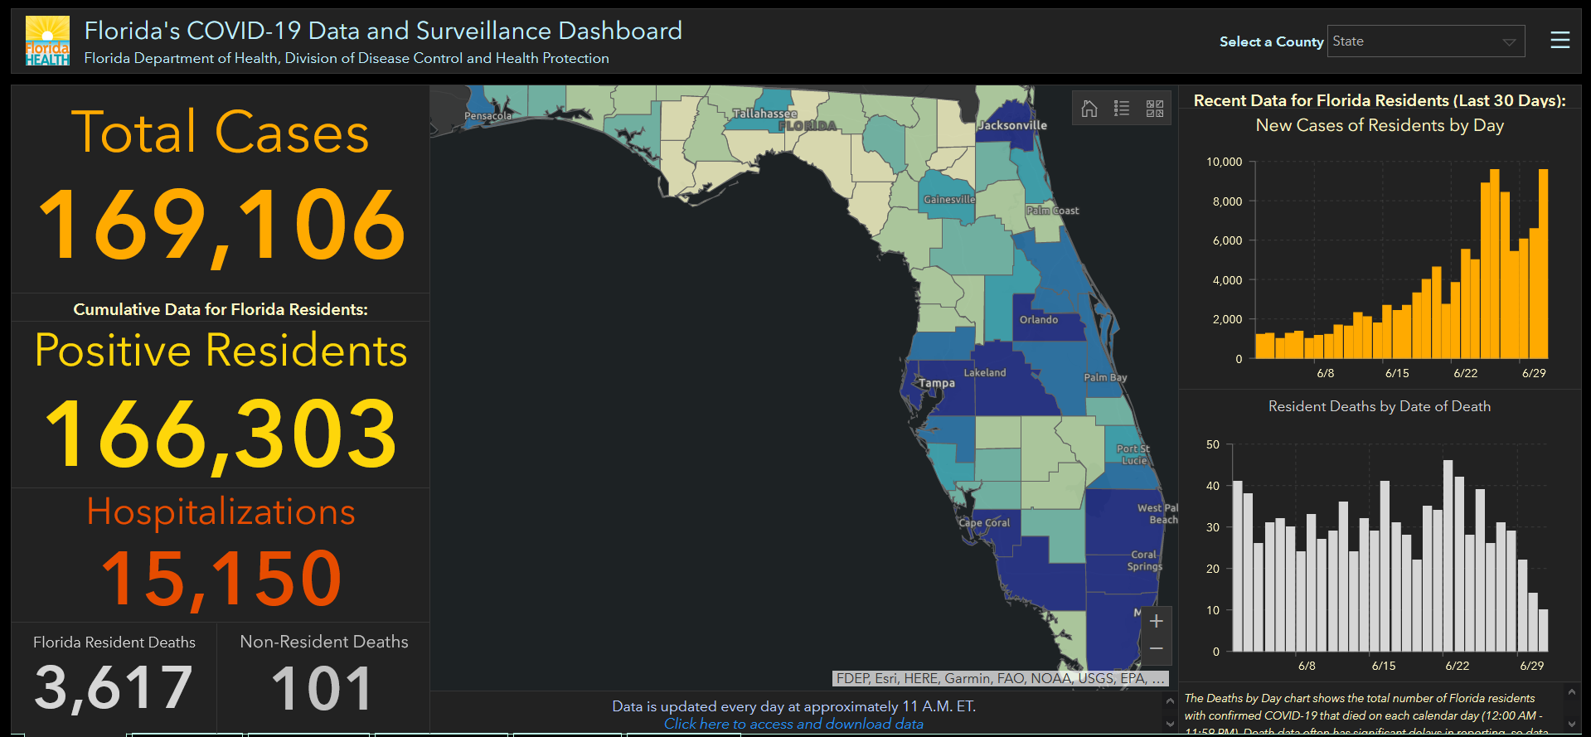
Task: Reset map to default home extent
Action: pos(1089,109)
